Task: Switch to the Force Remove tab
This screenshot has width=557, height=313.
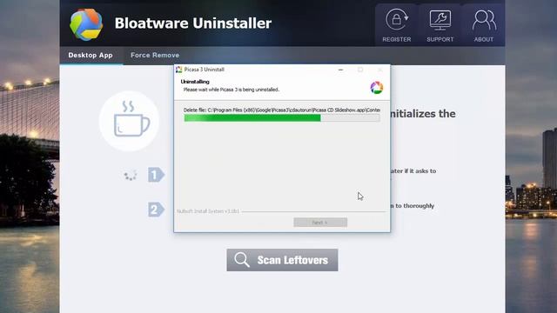Action: pos(155,55)
